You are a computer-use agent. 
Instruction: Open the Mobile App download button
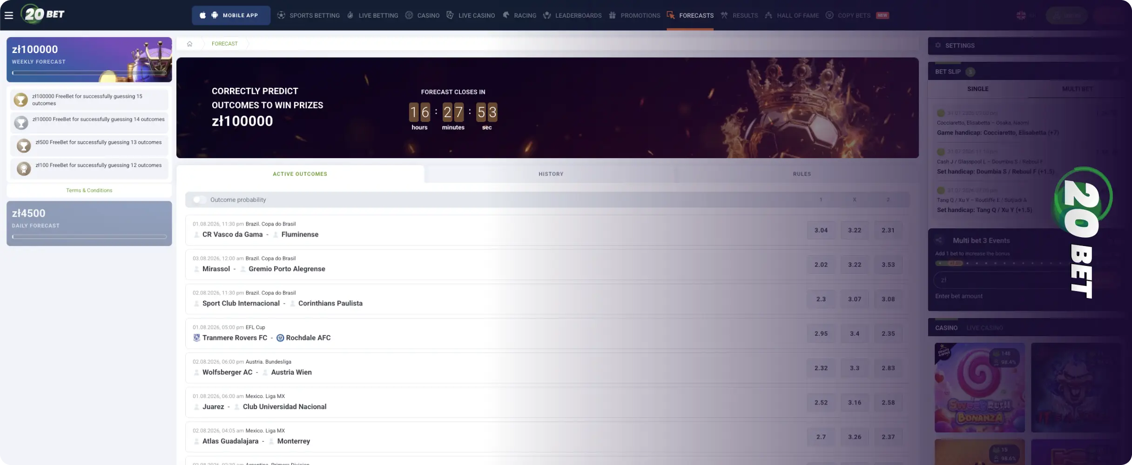click(x=231, y=15)
